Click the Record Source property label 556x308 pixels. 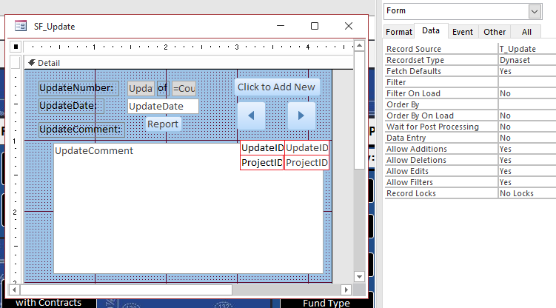(x=414, y=49)
